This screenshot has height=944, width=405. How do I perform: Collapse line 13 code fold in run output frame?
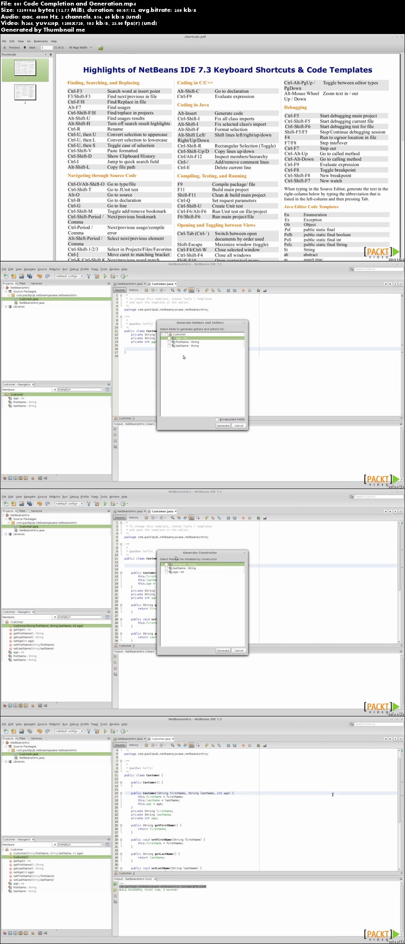[121, 782]
